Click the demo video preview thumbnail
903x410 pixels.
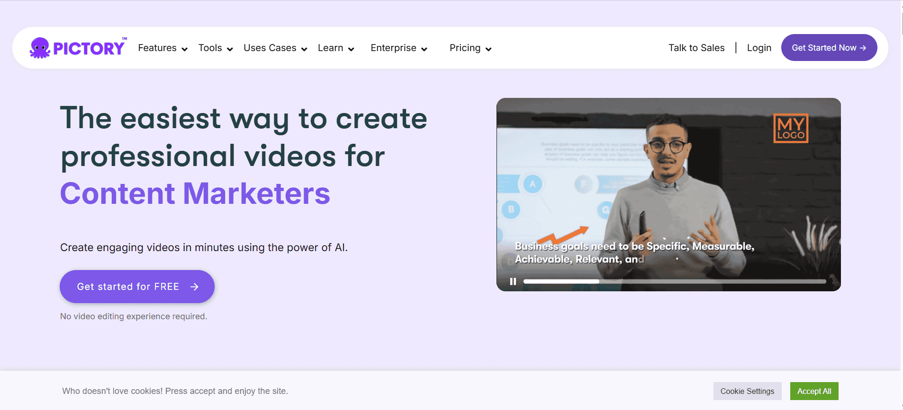point(668,189)
